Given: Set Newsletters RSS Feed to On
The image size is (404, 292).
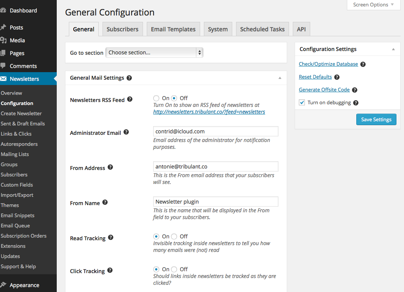Looking at the screenshot, I should [x=156, y=98].
